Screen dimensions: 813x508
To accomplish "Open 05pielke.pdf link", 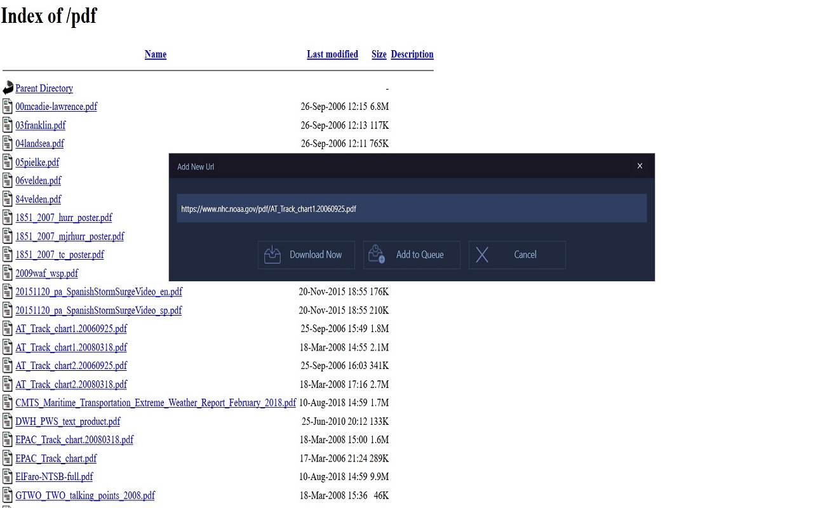I will click(x=37, y=162).
